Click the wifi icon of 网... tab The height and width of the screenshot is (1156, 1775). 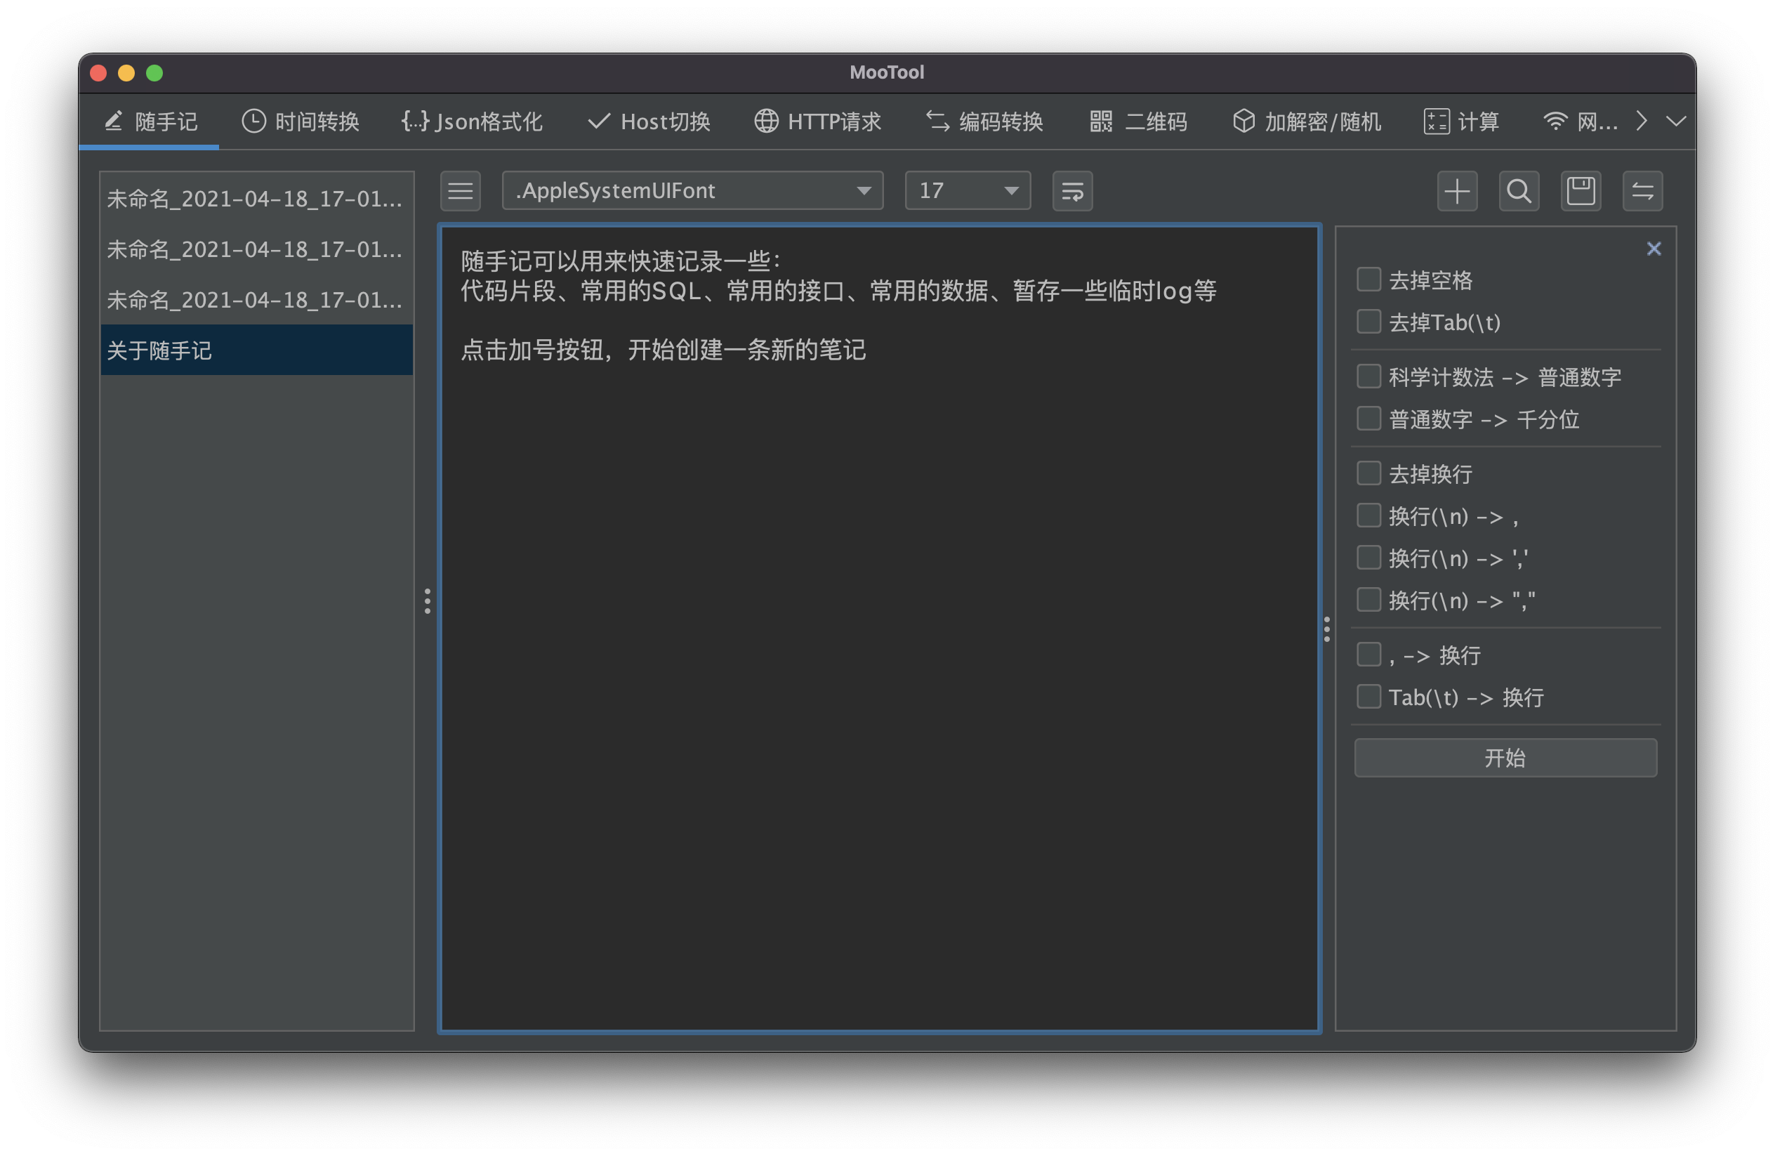pyautogui.click(x=1555, y=121)
